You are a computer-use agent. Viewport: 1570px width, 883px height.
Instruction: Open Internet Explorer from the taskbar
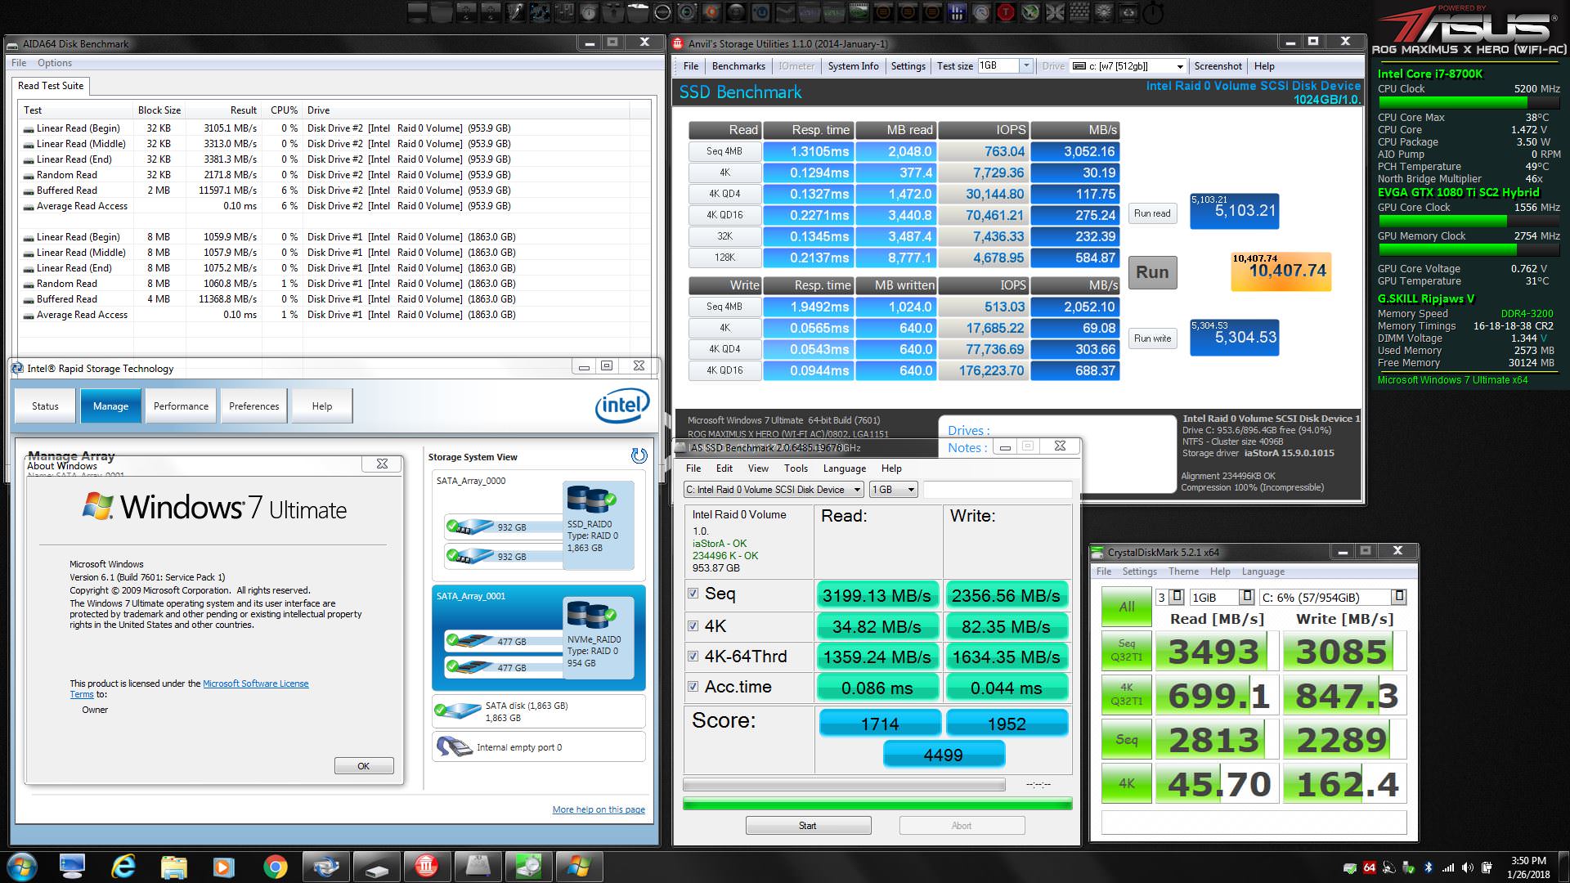(x=123, y=867)
